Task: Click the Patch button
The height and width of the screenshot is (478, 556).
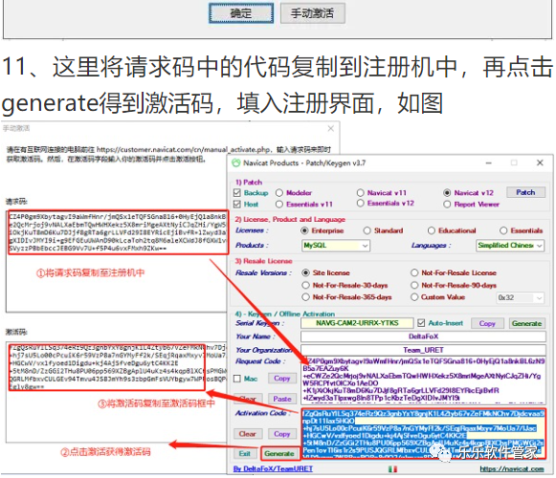Action: [525, 192]
